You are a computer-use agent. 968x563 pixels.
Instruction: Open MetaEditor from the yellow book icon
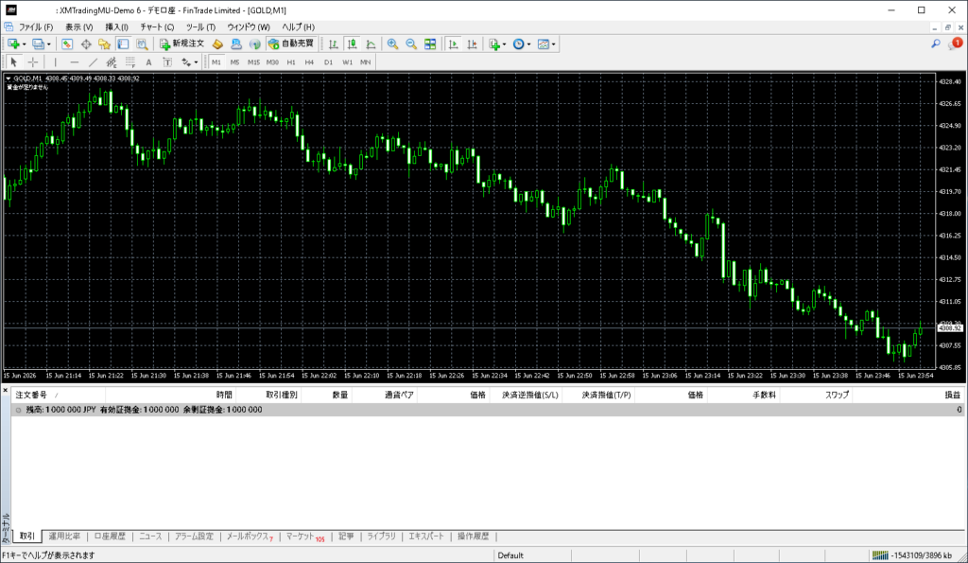pos(217,44)
